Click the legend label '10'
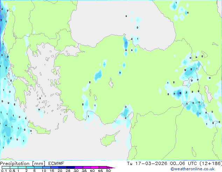This screenshot has height=172, width=222. (44, 171)
